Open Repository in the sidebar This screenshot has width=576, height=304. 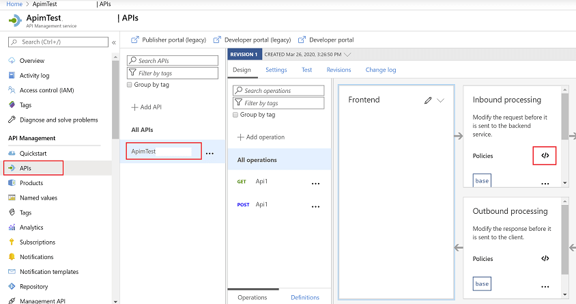point(34,286)
